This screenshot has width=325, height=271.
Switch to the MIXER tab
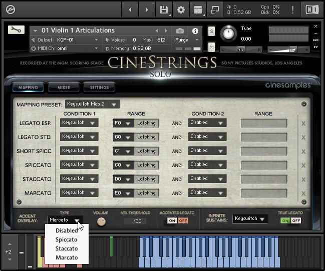(x=64, y=87)
